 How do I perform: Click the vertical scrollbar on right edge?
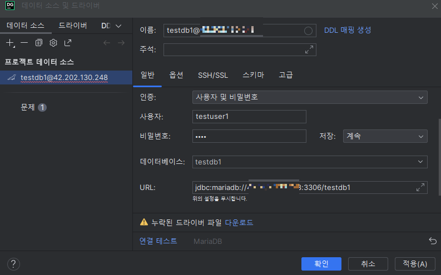click(x=439, y=157)
